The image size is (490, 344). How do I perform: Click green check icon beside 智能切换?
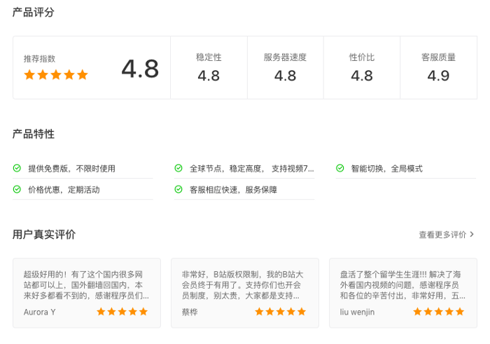[340, 168]
